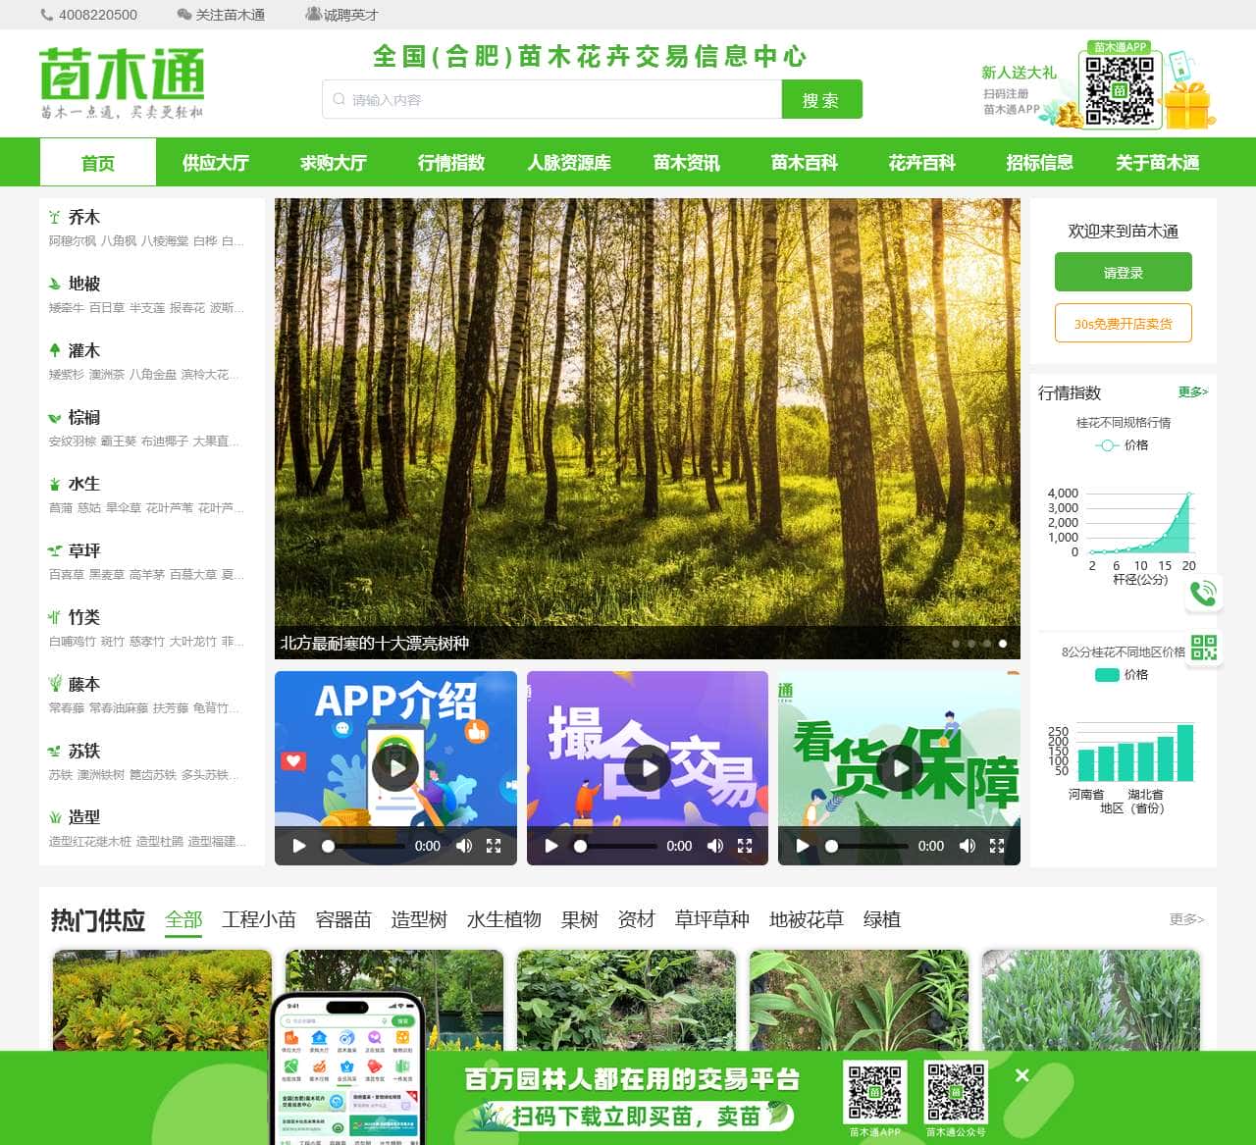Open the forest banner image
1256x1145 pixels.
(x=648, y=429)
